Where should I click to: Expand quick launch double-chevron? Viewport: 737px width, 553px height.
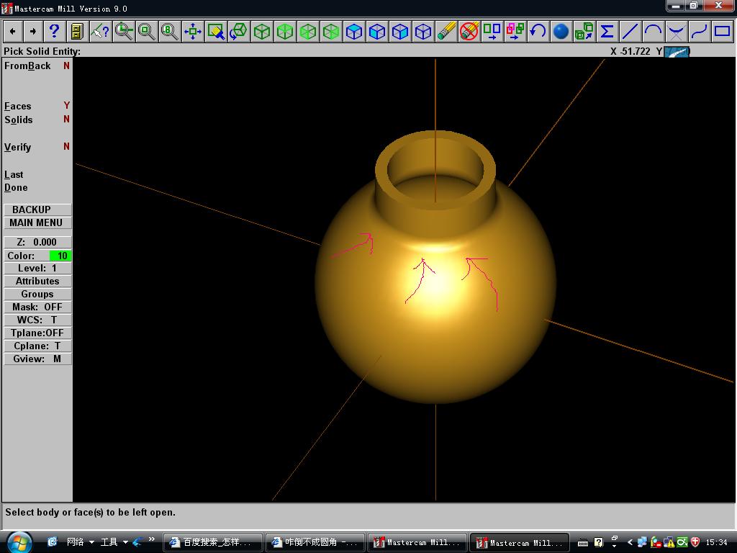151,539
